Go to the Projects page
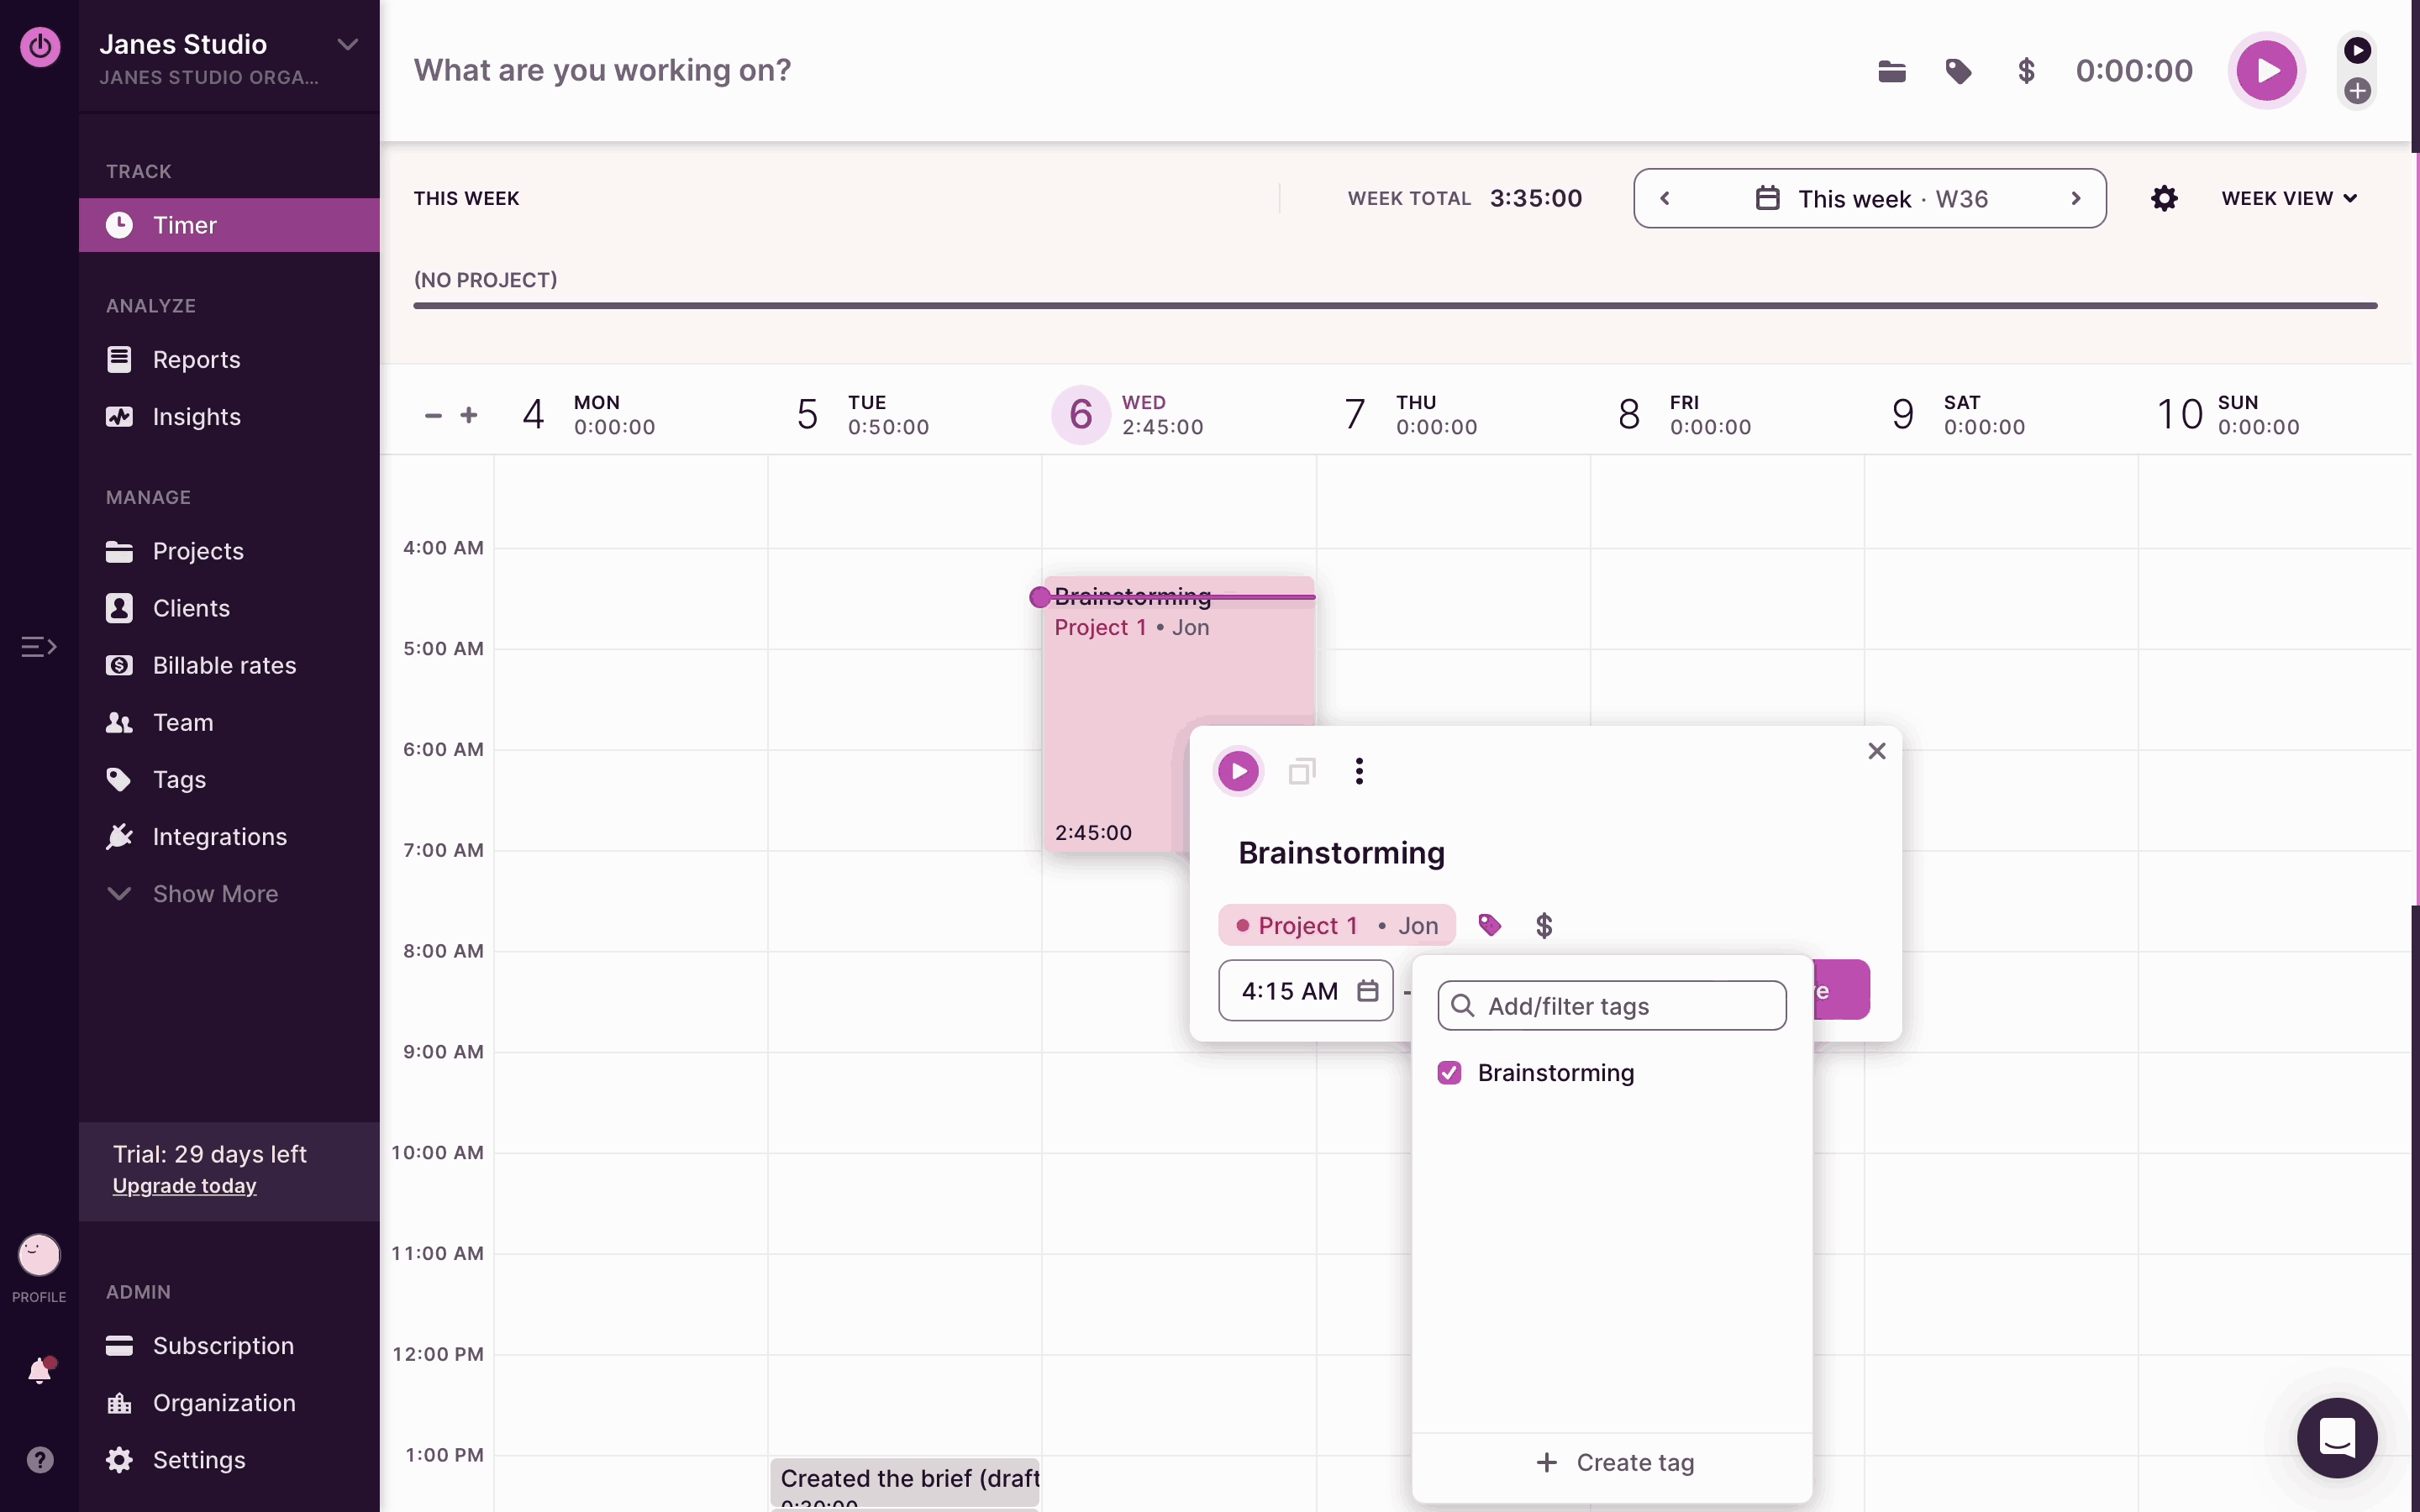This screenshot has height=1512, width=2420. [198, 551]
